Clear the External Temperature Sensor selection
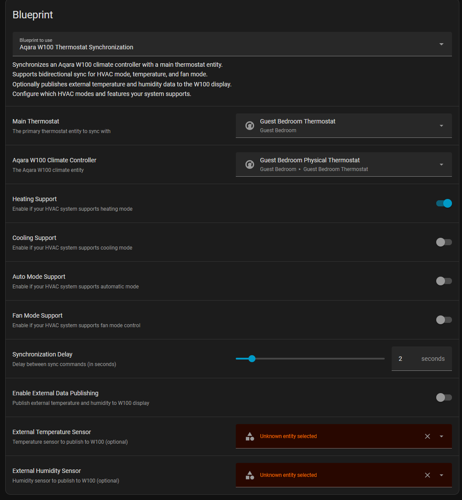The image size is (462, 500). (428, 436)
